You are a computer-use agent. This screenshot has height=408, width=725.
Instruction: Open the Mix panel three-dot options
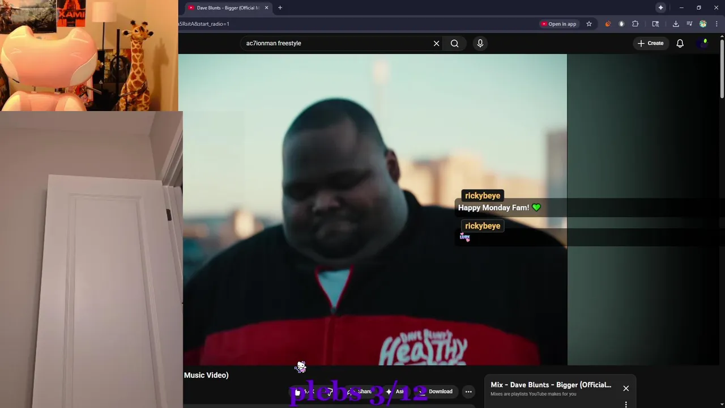(626, 404)
